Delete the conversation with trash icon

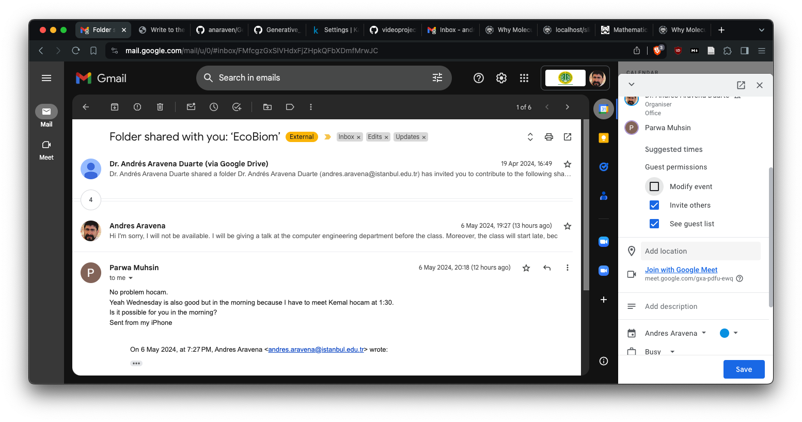click(160, 107)
